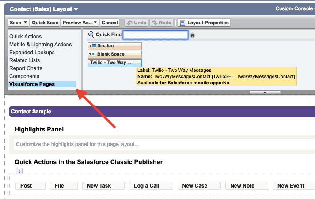Image resolution: width=315 pixels, height=199 pixels.
Task: Click the info icon under Quick Actions
Action: coord(19,171)
